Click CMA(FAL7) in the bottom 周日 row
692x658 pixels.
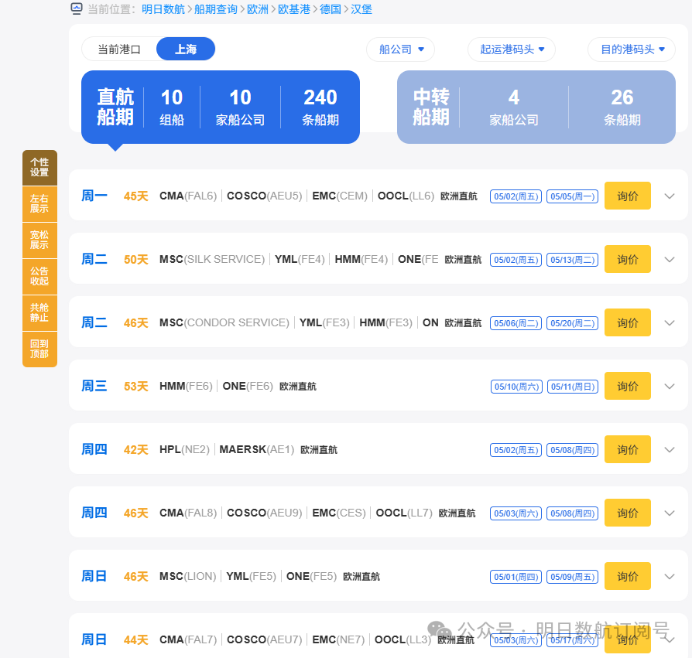(x=188, y=640)
